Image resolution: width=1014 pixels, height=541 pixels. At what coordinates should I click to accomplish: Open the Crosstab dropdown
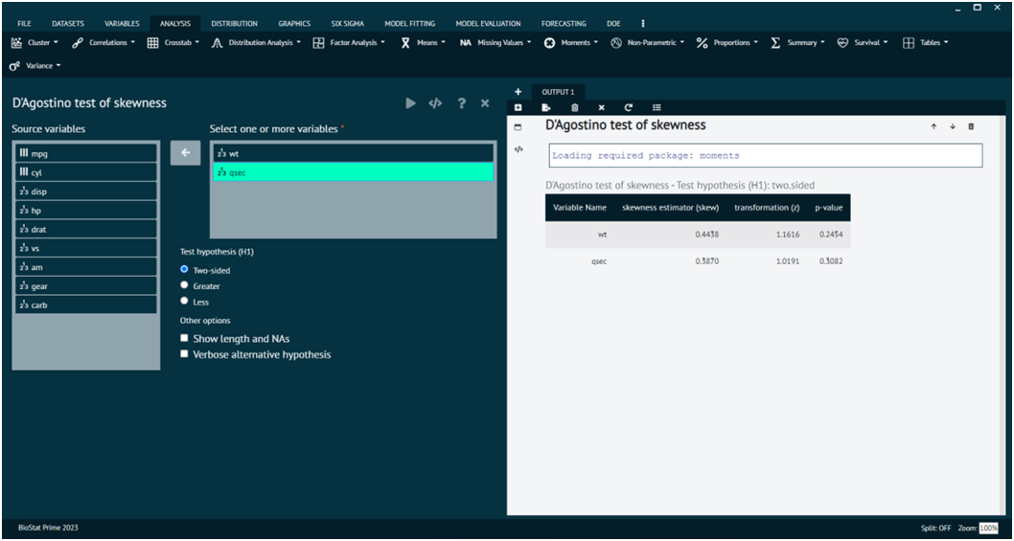pyautogui.click(x=173, y=43)
